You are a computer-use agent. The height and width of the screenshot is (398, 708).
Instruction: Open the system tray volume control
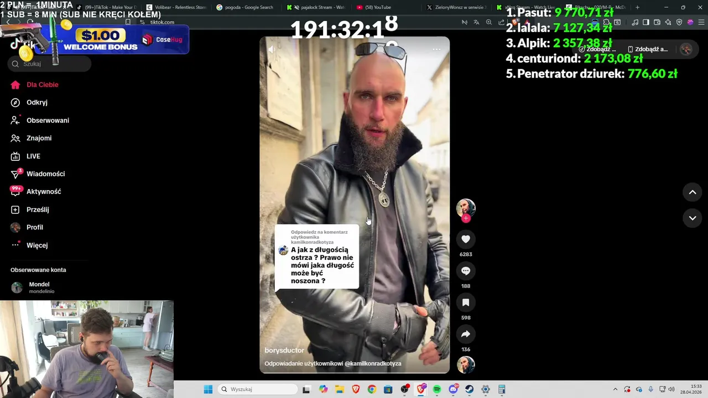click(671, 389)
